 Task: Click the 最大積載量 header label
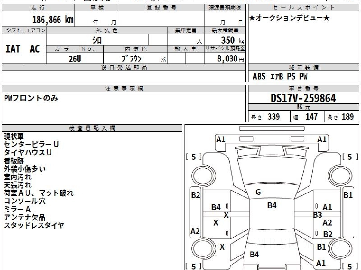coord(225,31)
